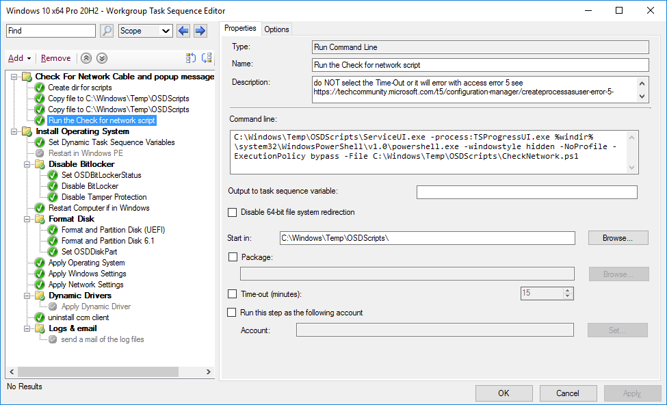Click the Cancel button
Screen dimensions: 667x405
click(x=568, y=393)
